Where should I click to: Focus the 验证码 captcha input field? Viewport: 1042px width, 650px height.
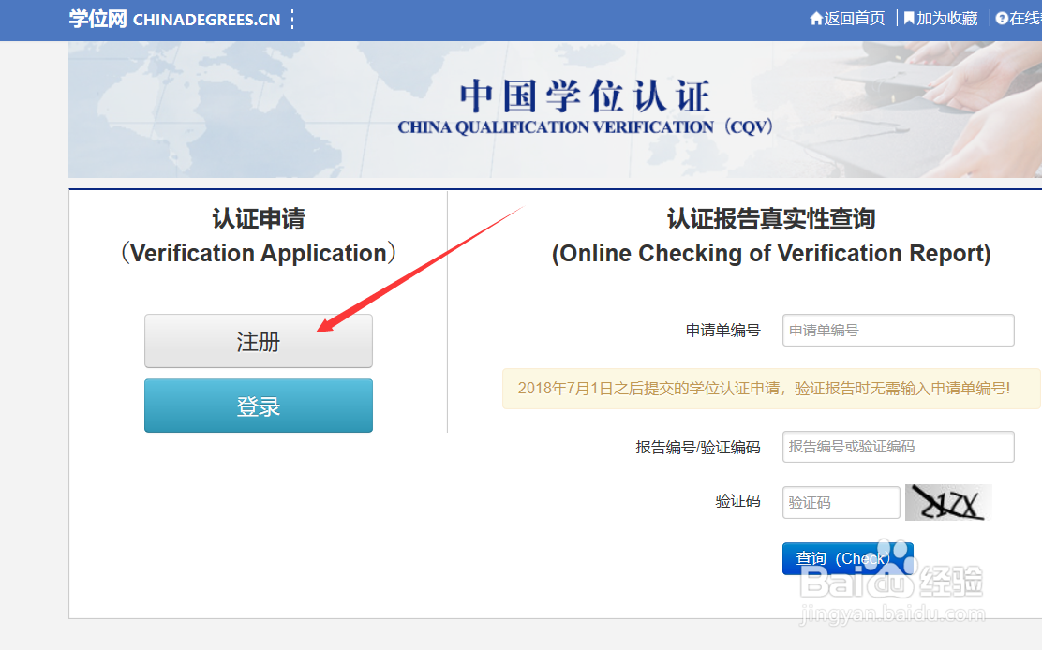(840, 502)
